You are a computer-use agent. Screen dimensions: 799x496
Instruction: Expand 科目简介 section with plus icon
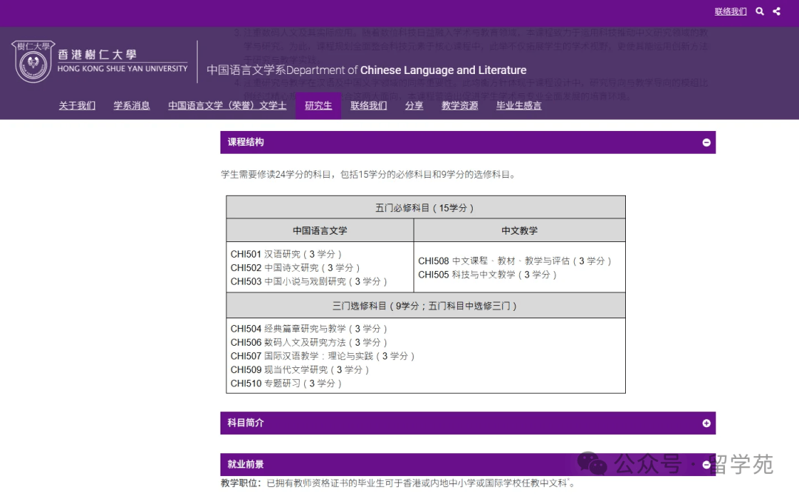[707, 423]
